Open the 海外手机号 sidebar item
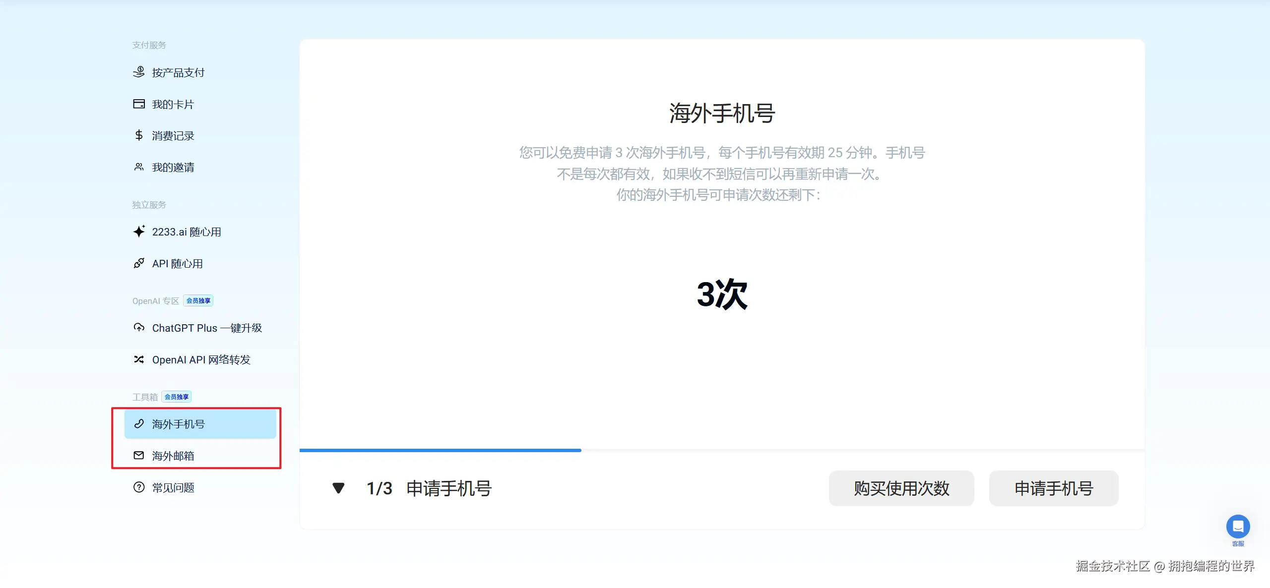Viewport: 1270px width, 588px height. coord(200,424)
